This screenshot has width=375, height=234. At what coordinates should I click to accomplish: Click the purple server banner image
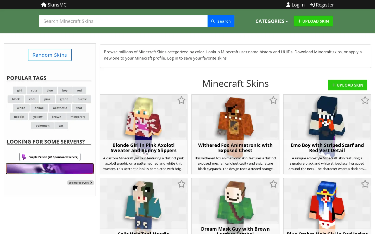[x=50, y=168]
